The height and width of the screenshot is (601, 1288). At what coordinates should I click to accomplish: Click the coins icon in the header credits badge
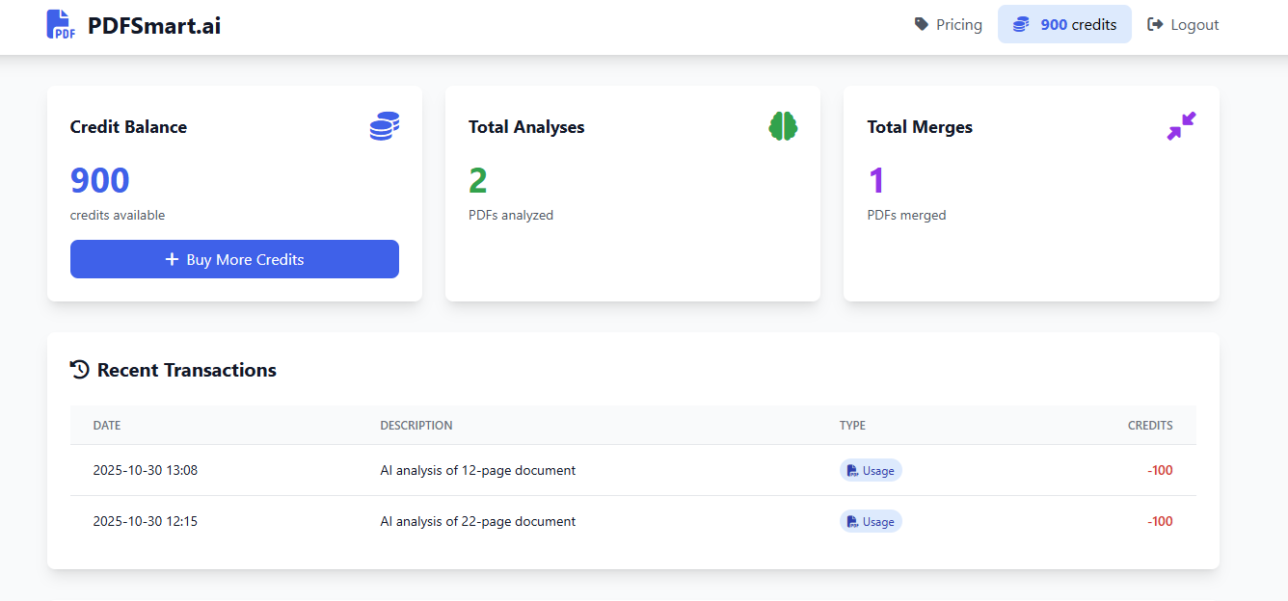1021,24
